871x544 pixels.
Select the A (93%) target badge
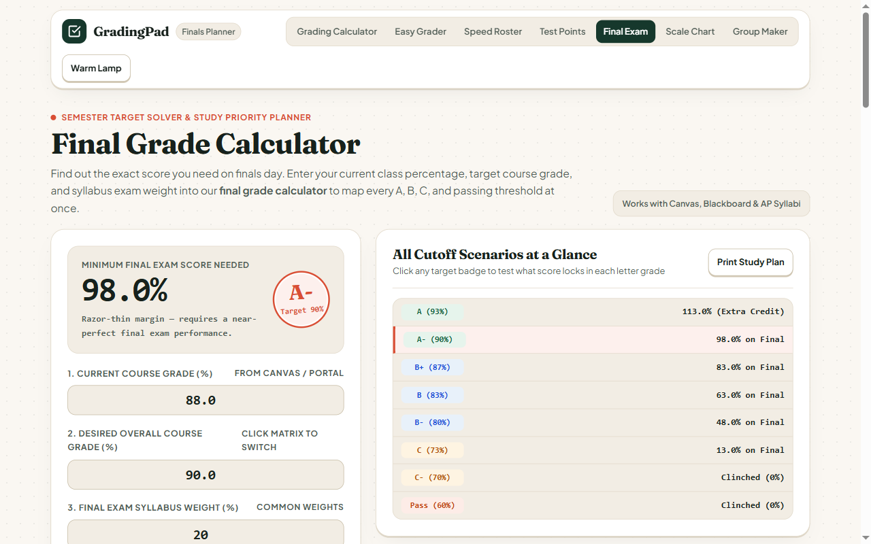tap(433, 311)
